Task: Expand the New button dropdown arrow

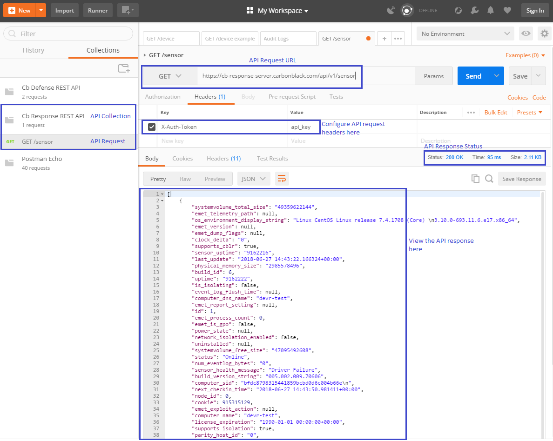Action: coord(41,10)
